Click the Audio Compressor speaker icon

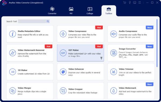pyautogui.click(x=114, y=34)
